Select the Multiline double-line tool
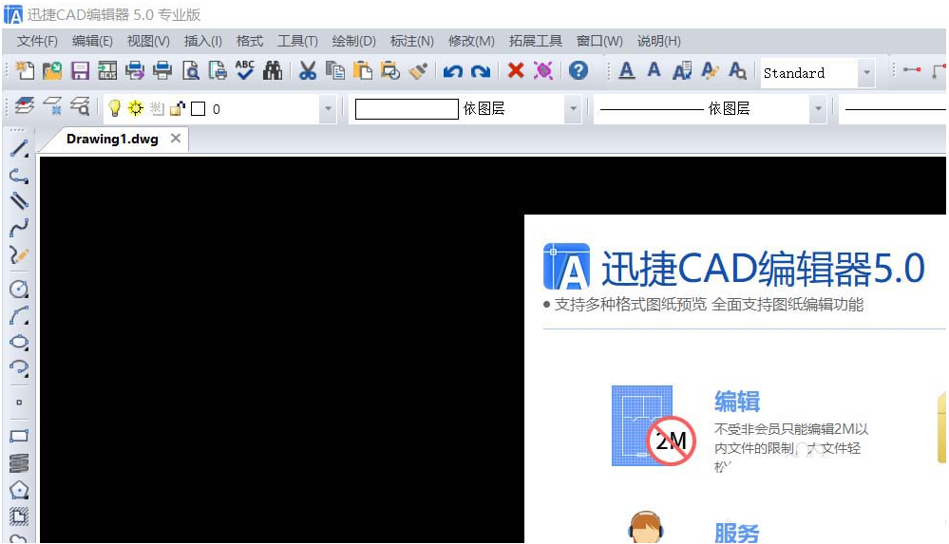This screenshot has width=949, height=544. [x=19, y=201]
